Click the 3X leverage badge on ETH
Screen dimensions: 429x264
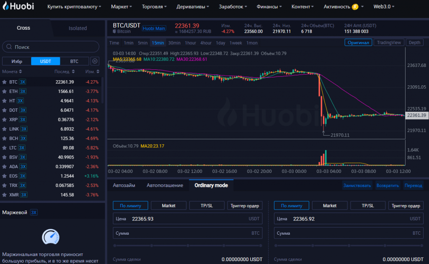pos(23,91)
